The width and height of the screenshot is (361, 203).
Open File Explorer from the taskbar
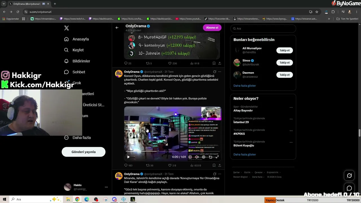click(x=68, y=199)
